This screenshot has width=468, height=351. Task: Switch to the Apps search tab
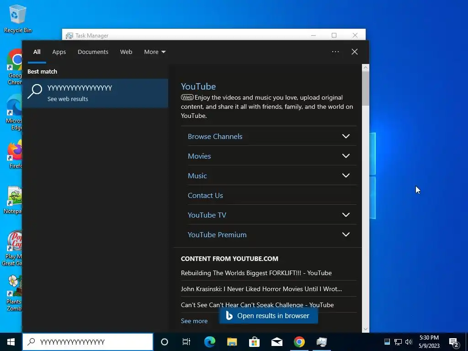click(x=59, y=52)
